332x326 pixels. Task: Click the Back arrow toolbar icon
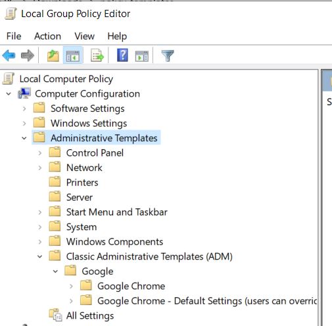point(9,55)
